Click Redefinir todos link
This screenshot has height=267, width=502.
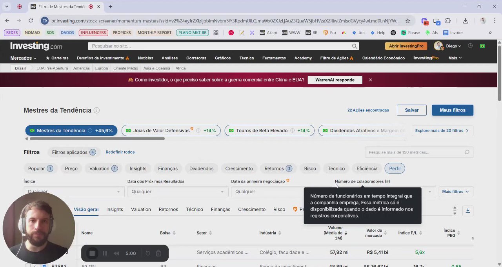120,152
